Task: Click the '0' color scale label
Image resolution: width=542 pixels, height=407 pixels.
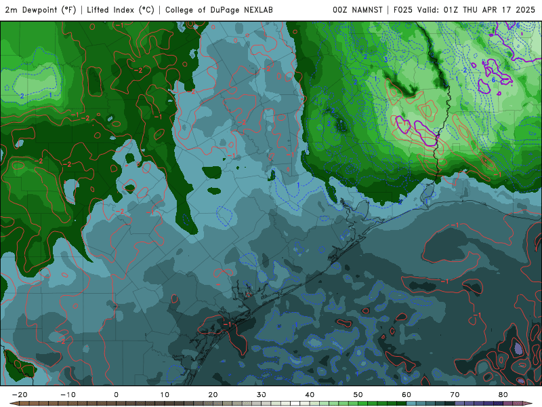Action: pos(116,395)
